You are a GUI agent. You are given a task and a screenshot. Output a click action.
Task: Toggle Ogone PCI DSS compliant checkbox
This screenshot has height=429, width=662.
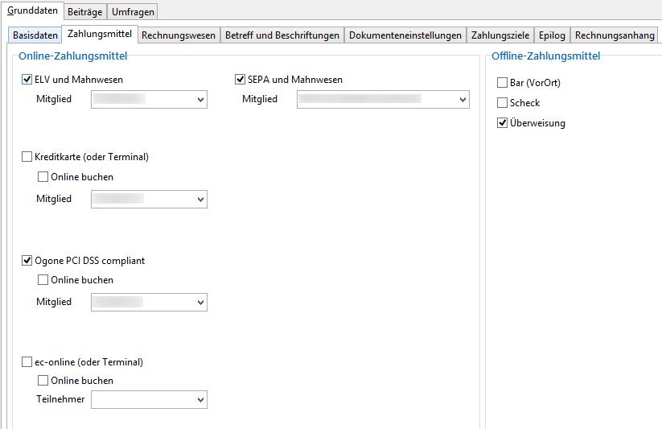click(x=27, y=261)
